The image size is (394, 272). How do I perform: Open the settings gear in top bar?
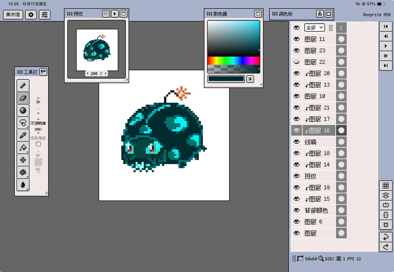pyautogui.click(x=31, y=15)
